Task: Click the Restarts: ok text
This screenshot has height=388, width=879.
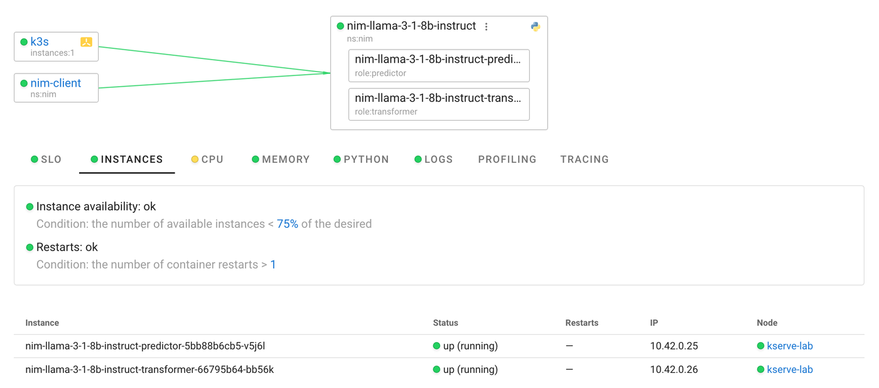Action: (67, 247)
